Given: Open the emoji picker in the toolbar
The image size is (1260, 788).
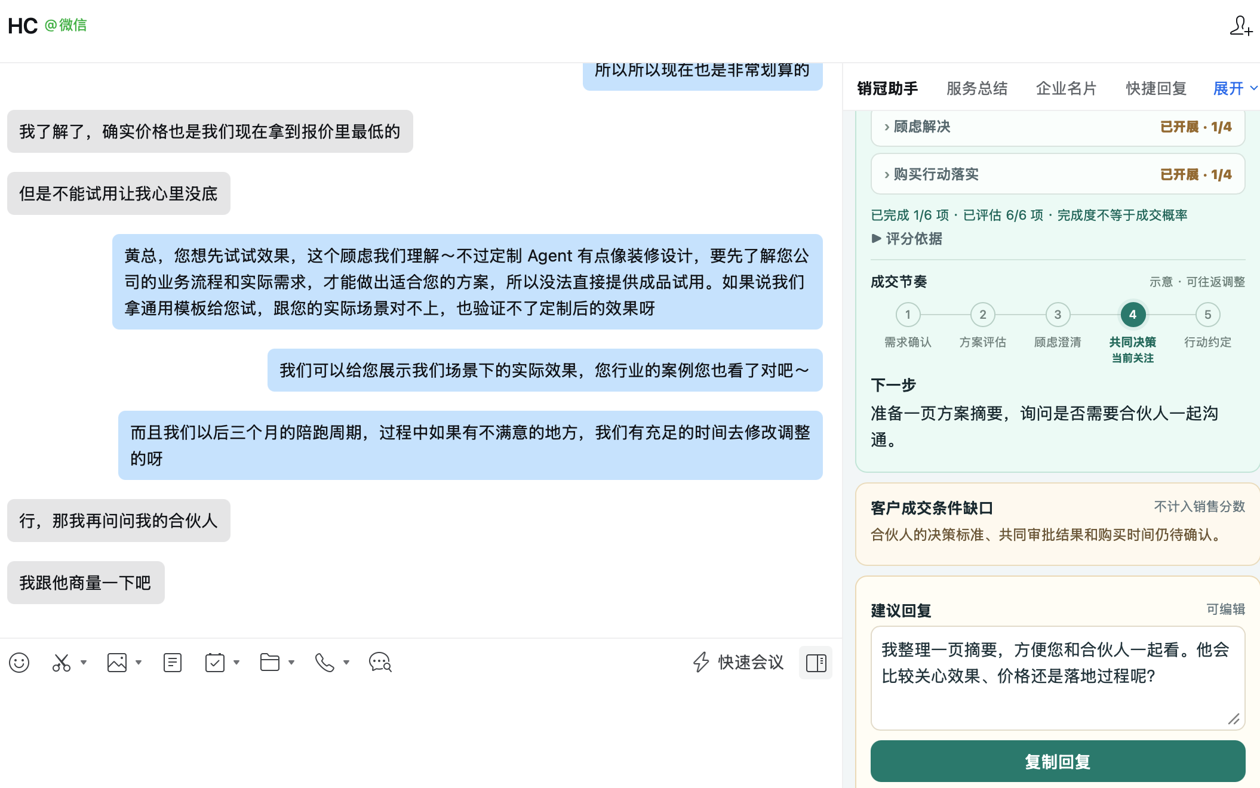Looking at the screenshot, I should pos(19,663).
